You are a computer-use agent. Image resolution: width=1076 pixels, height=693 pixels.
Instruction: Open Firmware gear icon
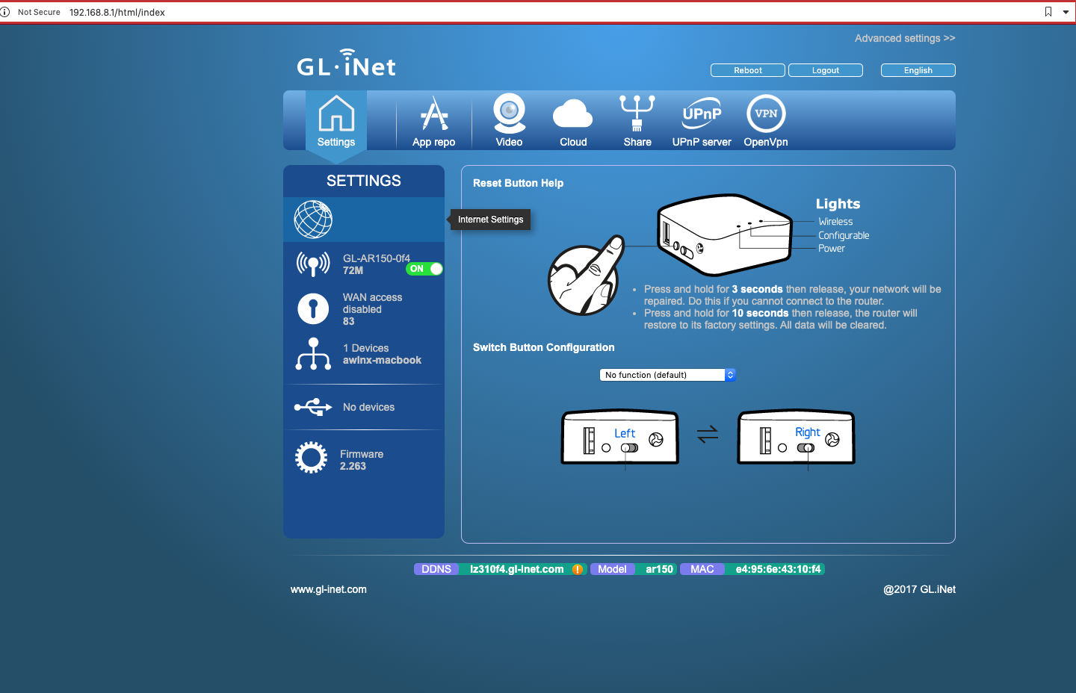tap(312, 459)
